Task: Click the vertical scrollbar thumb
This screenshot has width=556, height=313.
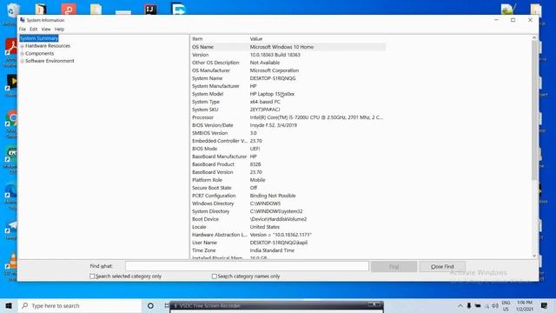Action: click(534, 110)
